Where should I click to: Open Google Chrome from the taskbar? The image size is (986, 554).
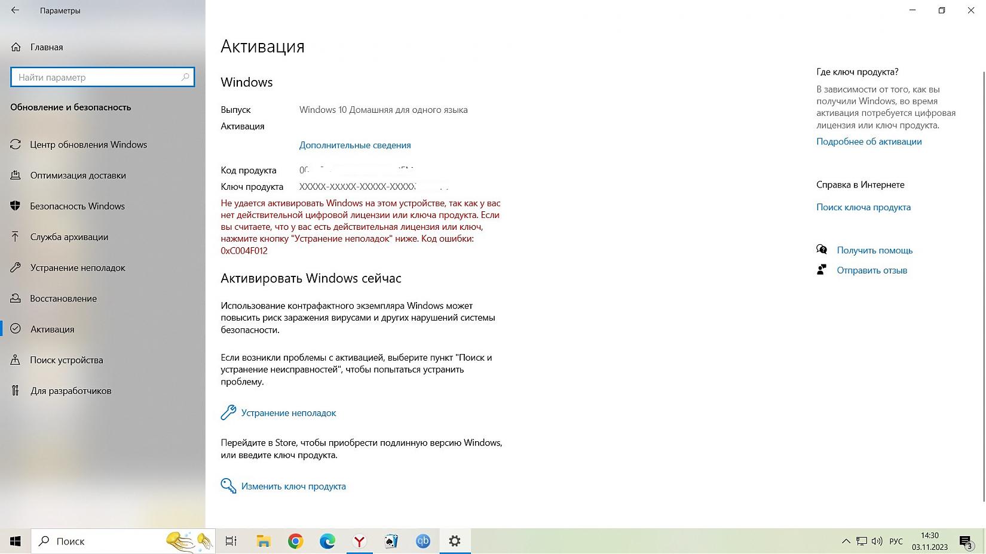click(295, 541)
